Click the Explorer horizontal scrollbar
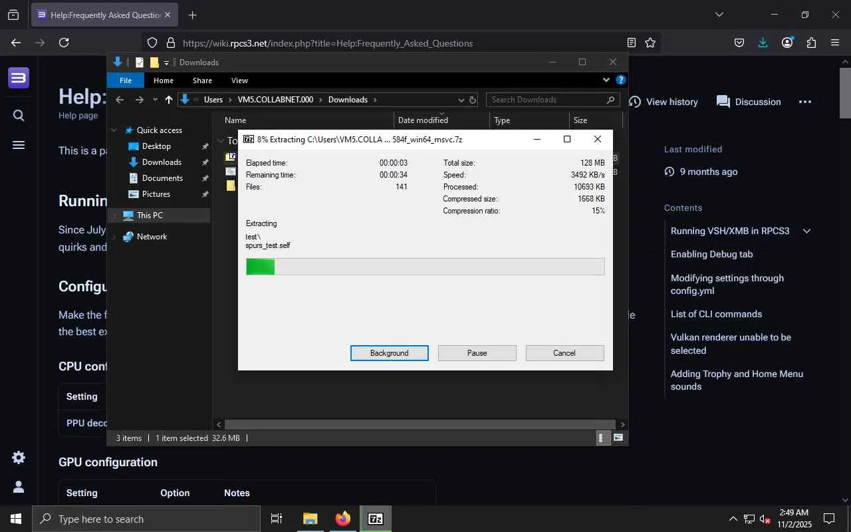Image resolution: width=851 pixels, height=532 pixels. pos(420,424)
